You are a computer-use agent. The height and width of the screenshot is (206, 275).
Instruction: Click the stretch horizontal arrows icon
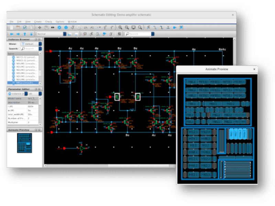[x=53, y=27]
